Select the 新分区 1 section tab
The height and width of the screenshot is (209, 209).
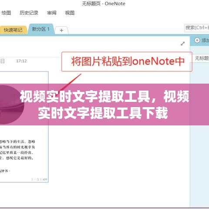coord(41,29)
